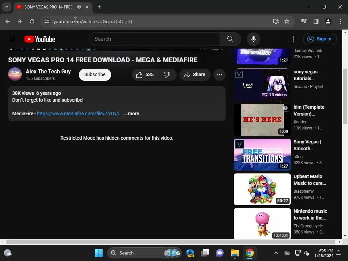Image resolution: width=348 pixels, height=261 pixels.
Task: Open the MediaFire download link
Action: [79, 114]
